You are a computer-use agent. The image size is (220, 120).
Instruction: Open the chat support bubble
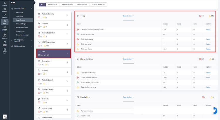215,111
